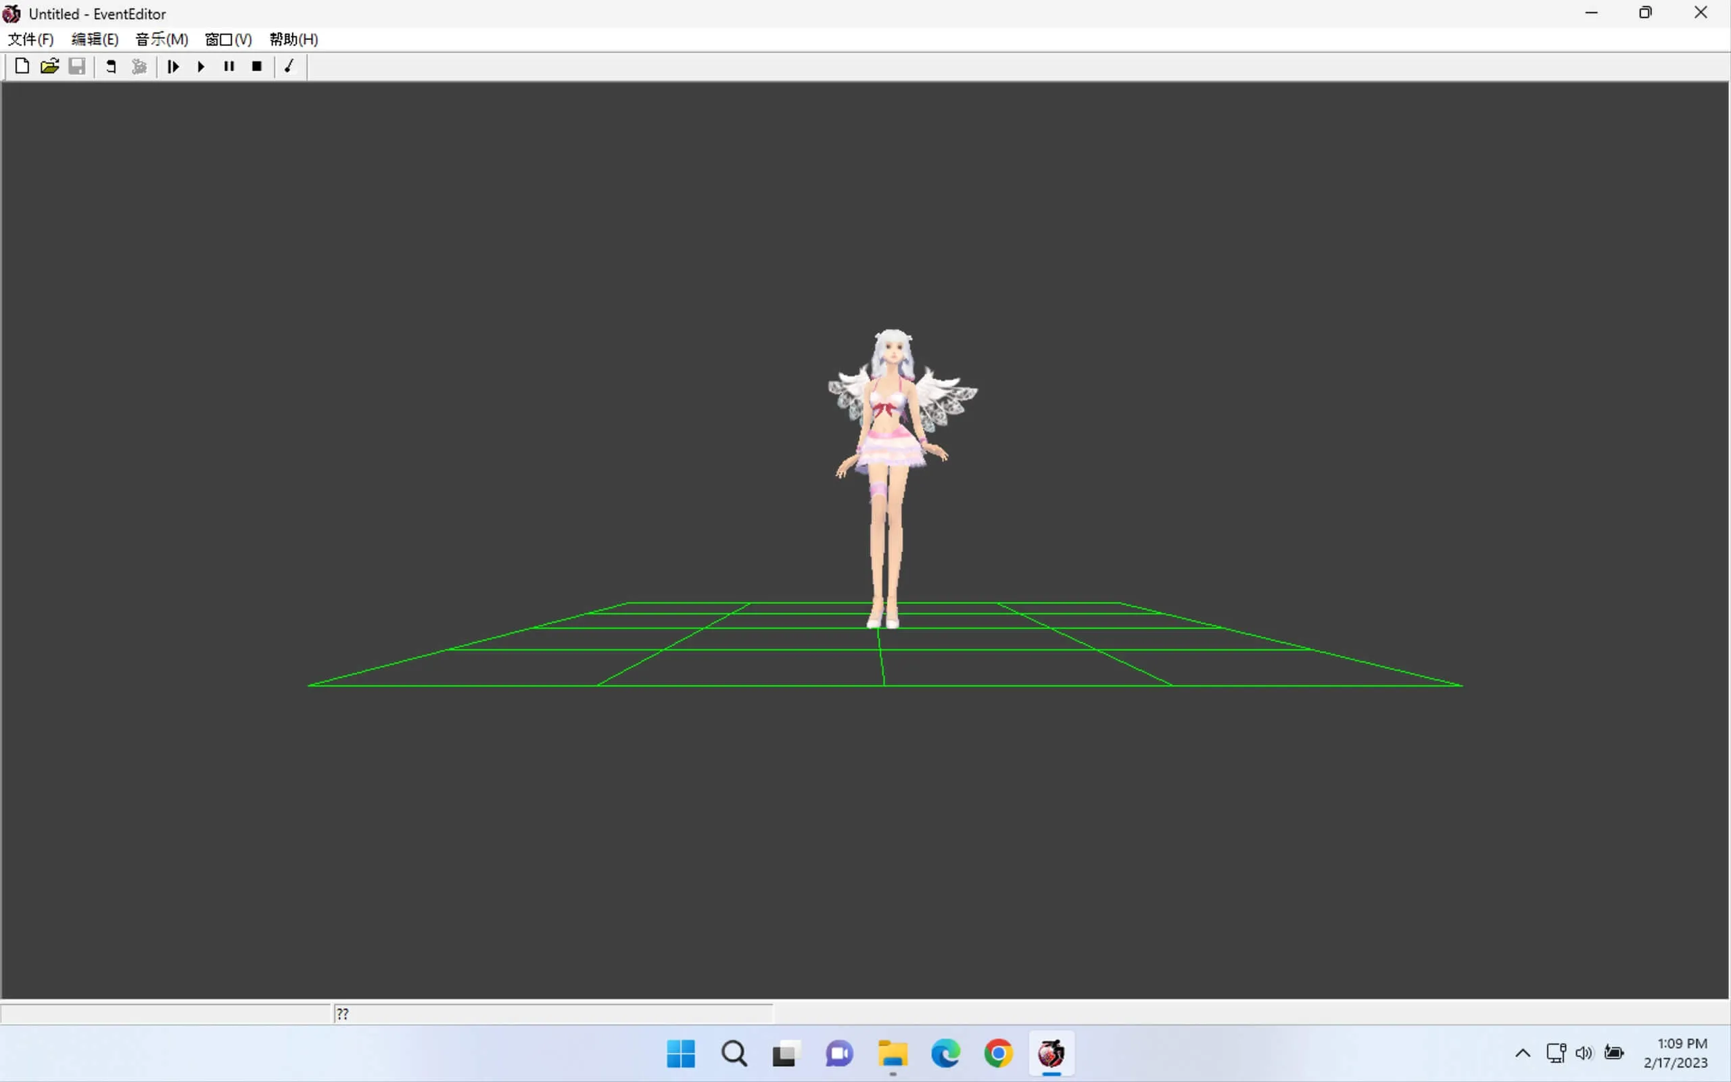Viewport: 1731px width, 1082px height.
Task: Open the 音乐(M) menu
Action: pyautogui.click(x=162, y=39)
